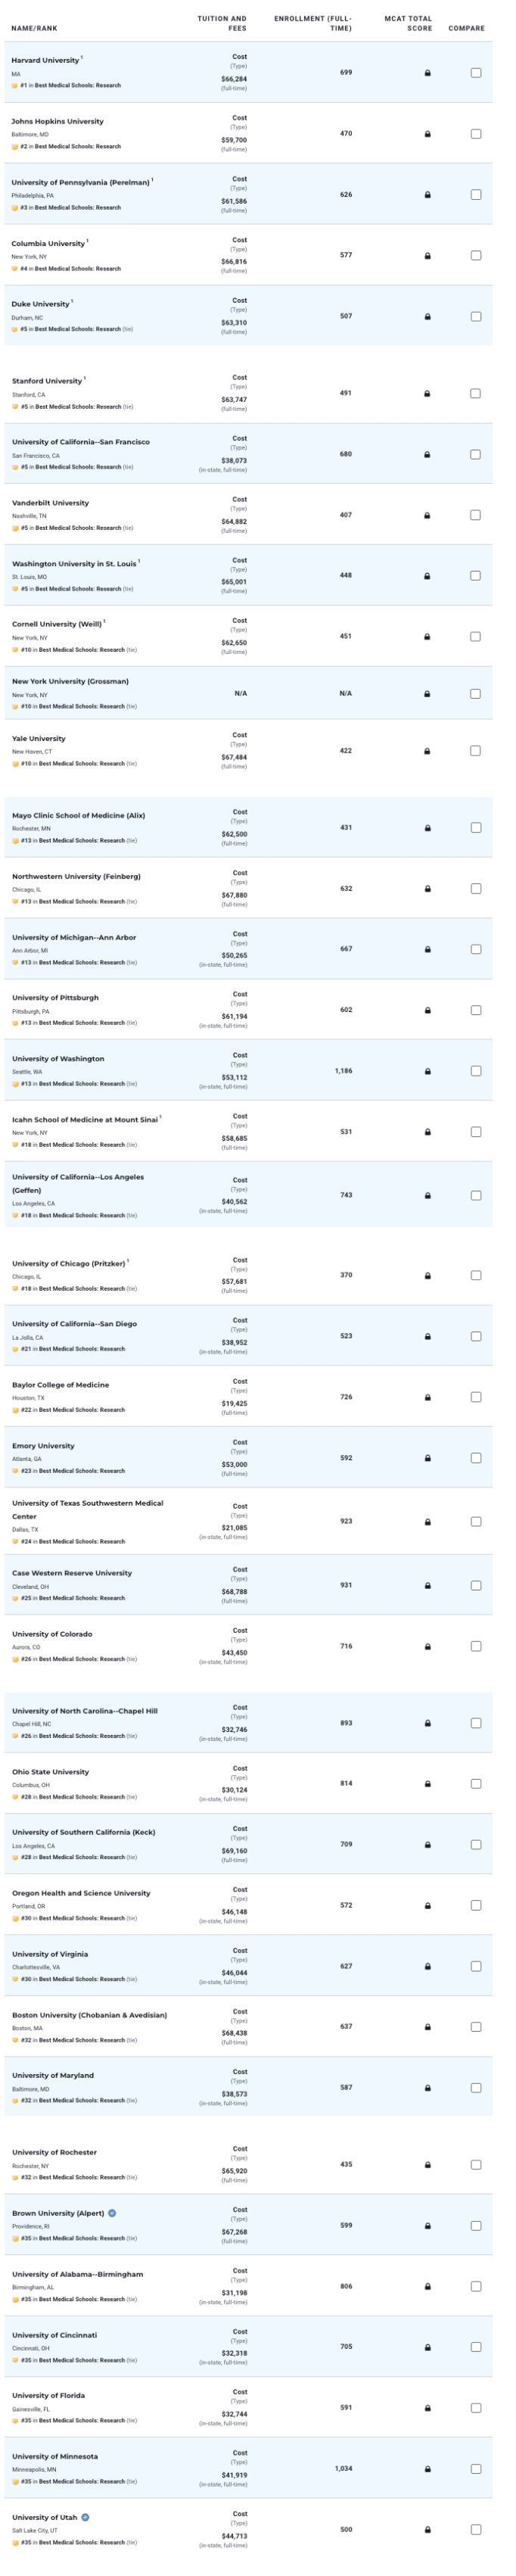Enable compare checkbox for University of Florida
Screen dimensions: 516x2576
pyautogui.click(x=476, y=2408)
